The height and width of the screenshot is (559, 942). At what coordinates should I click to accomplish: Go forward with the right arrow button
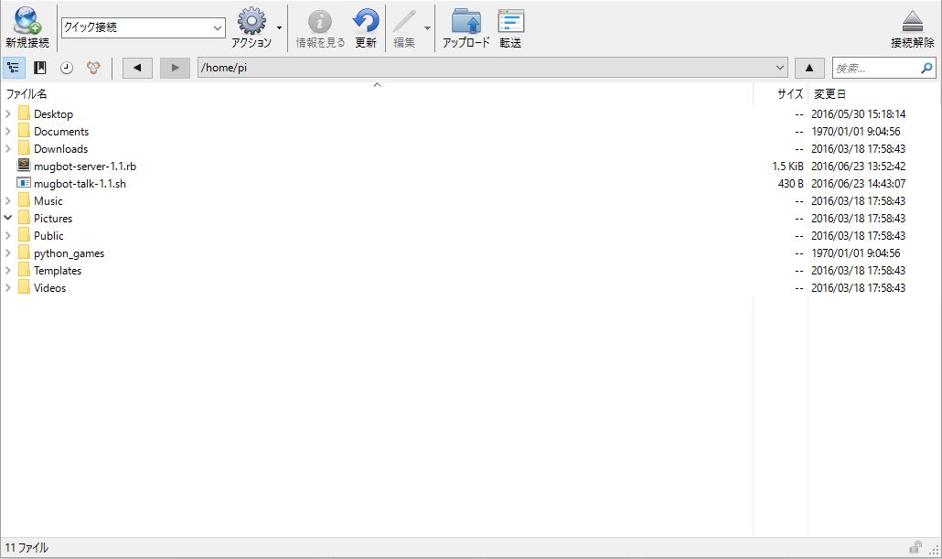point(175,68)
